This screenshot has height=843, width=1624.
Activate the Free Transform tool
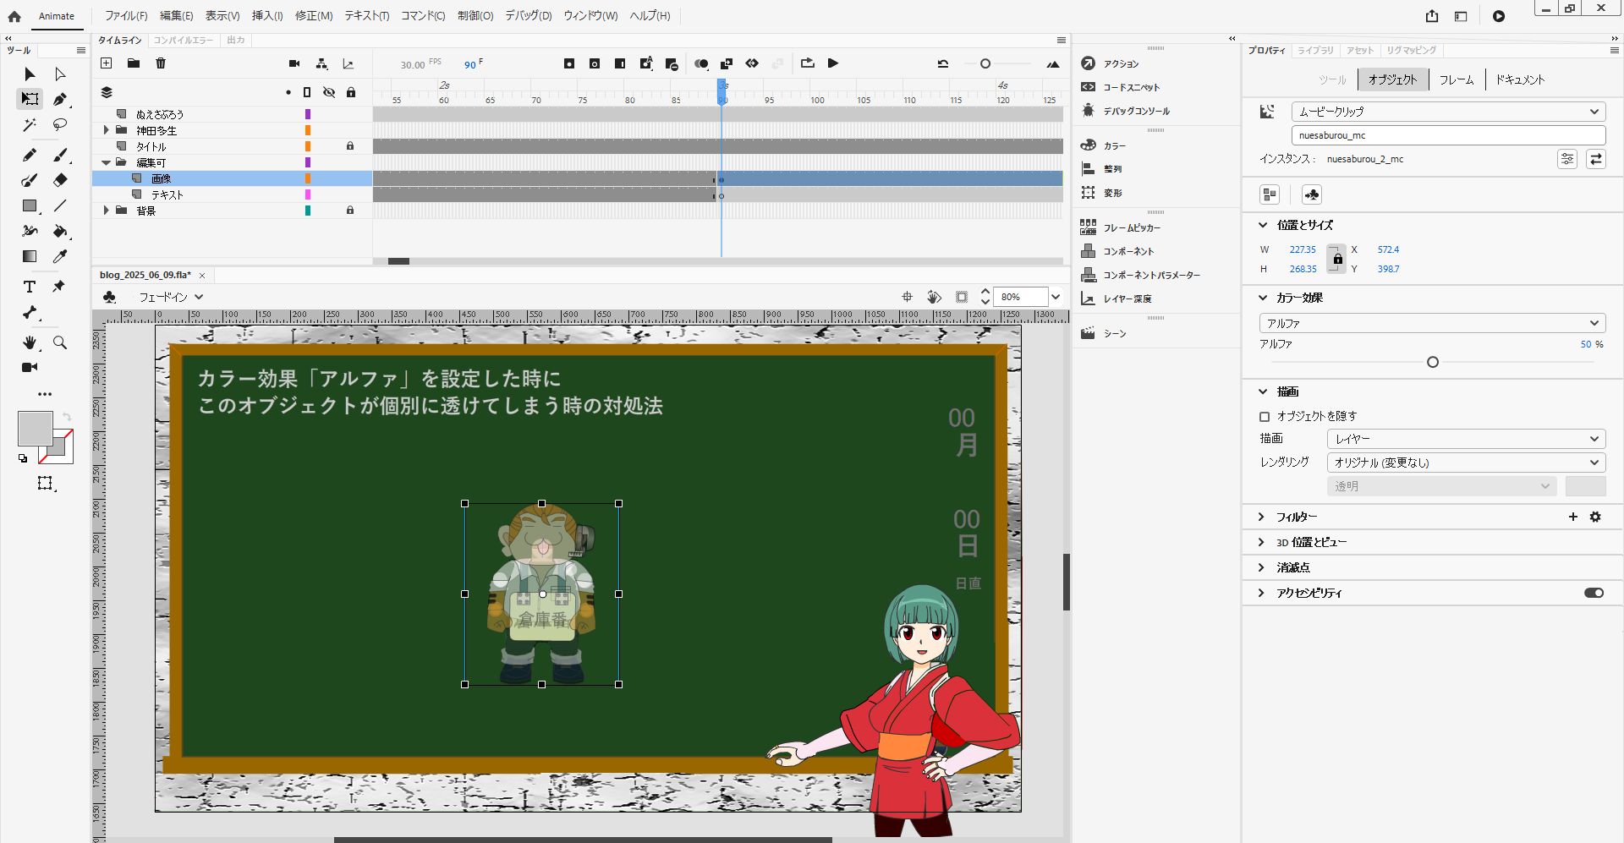30,99
